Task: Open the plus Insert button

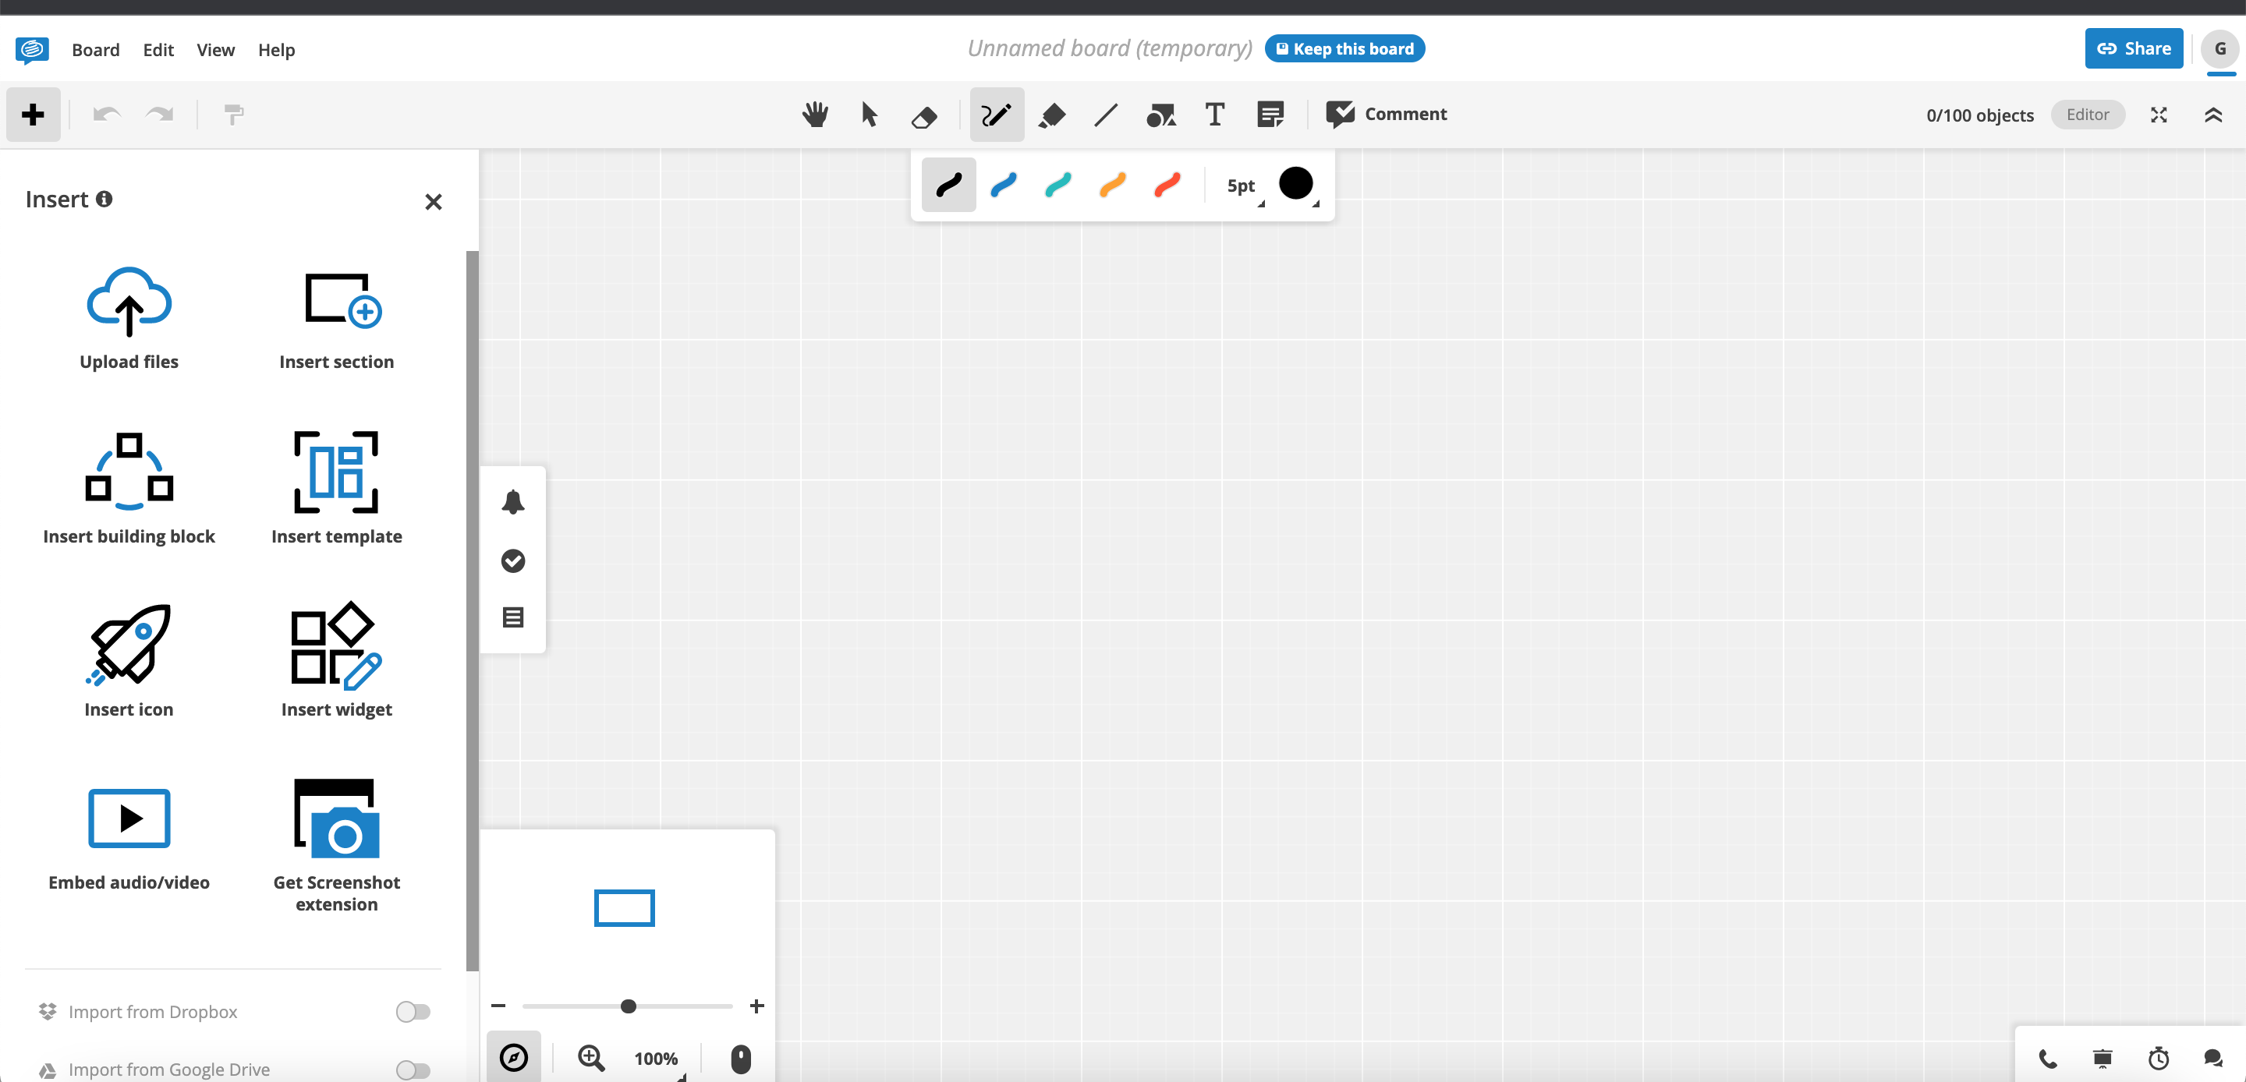Action: coord(33,115)
